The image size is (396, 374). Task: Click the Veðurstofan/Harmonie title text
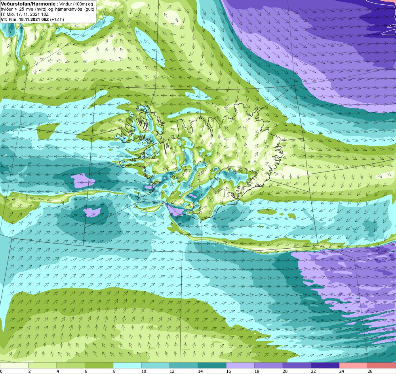coord(28,4)
